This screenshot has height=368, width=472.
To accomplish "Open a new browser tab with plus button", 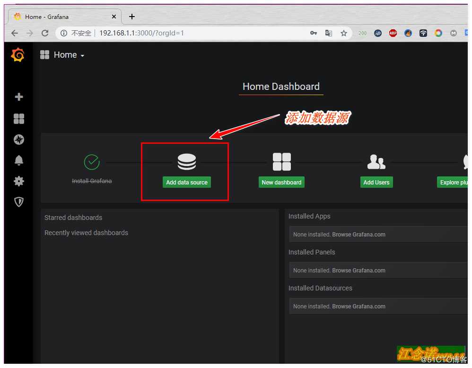I will point(132,17).
